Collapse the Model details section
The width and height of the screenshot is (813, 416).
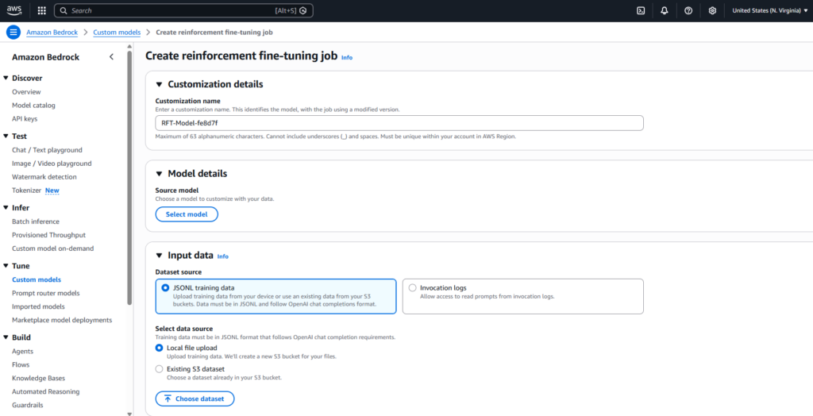159,174
